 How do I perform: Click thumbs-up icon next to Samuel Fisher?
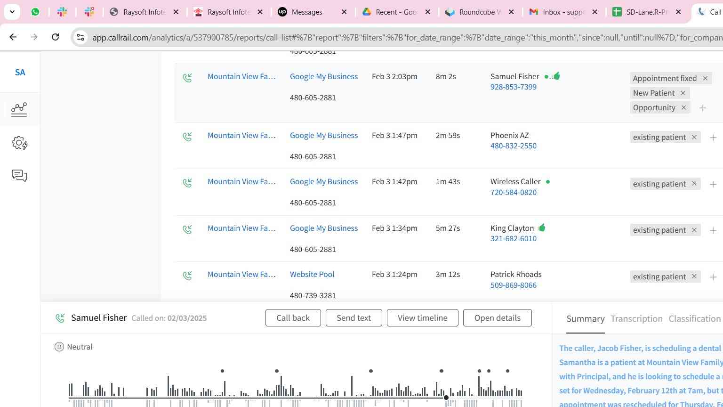(556, 76)
